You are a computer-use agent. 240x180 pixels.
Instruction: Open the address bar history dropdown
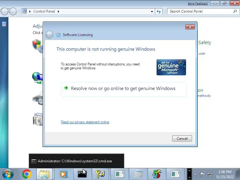[152, 11]
